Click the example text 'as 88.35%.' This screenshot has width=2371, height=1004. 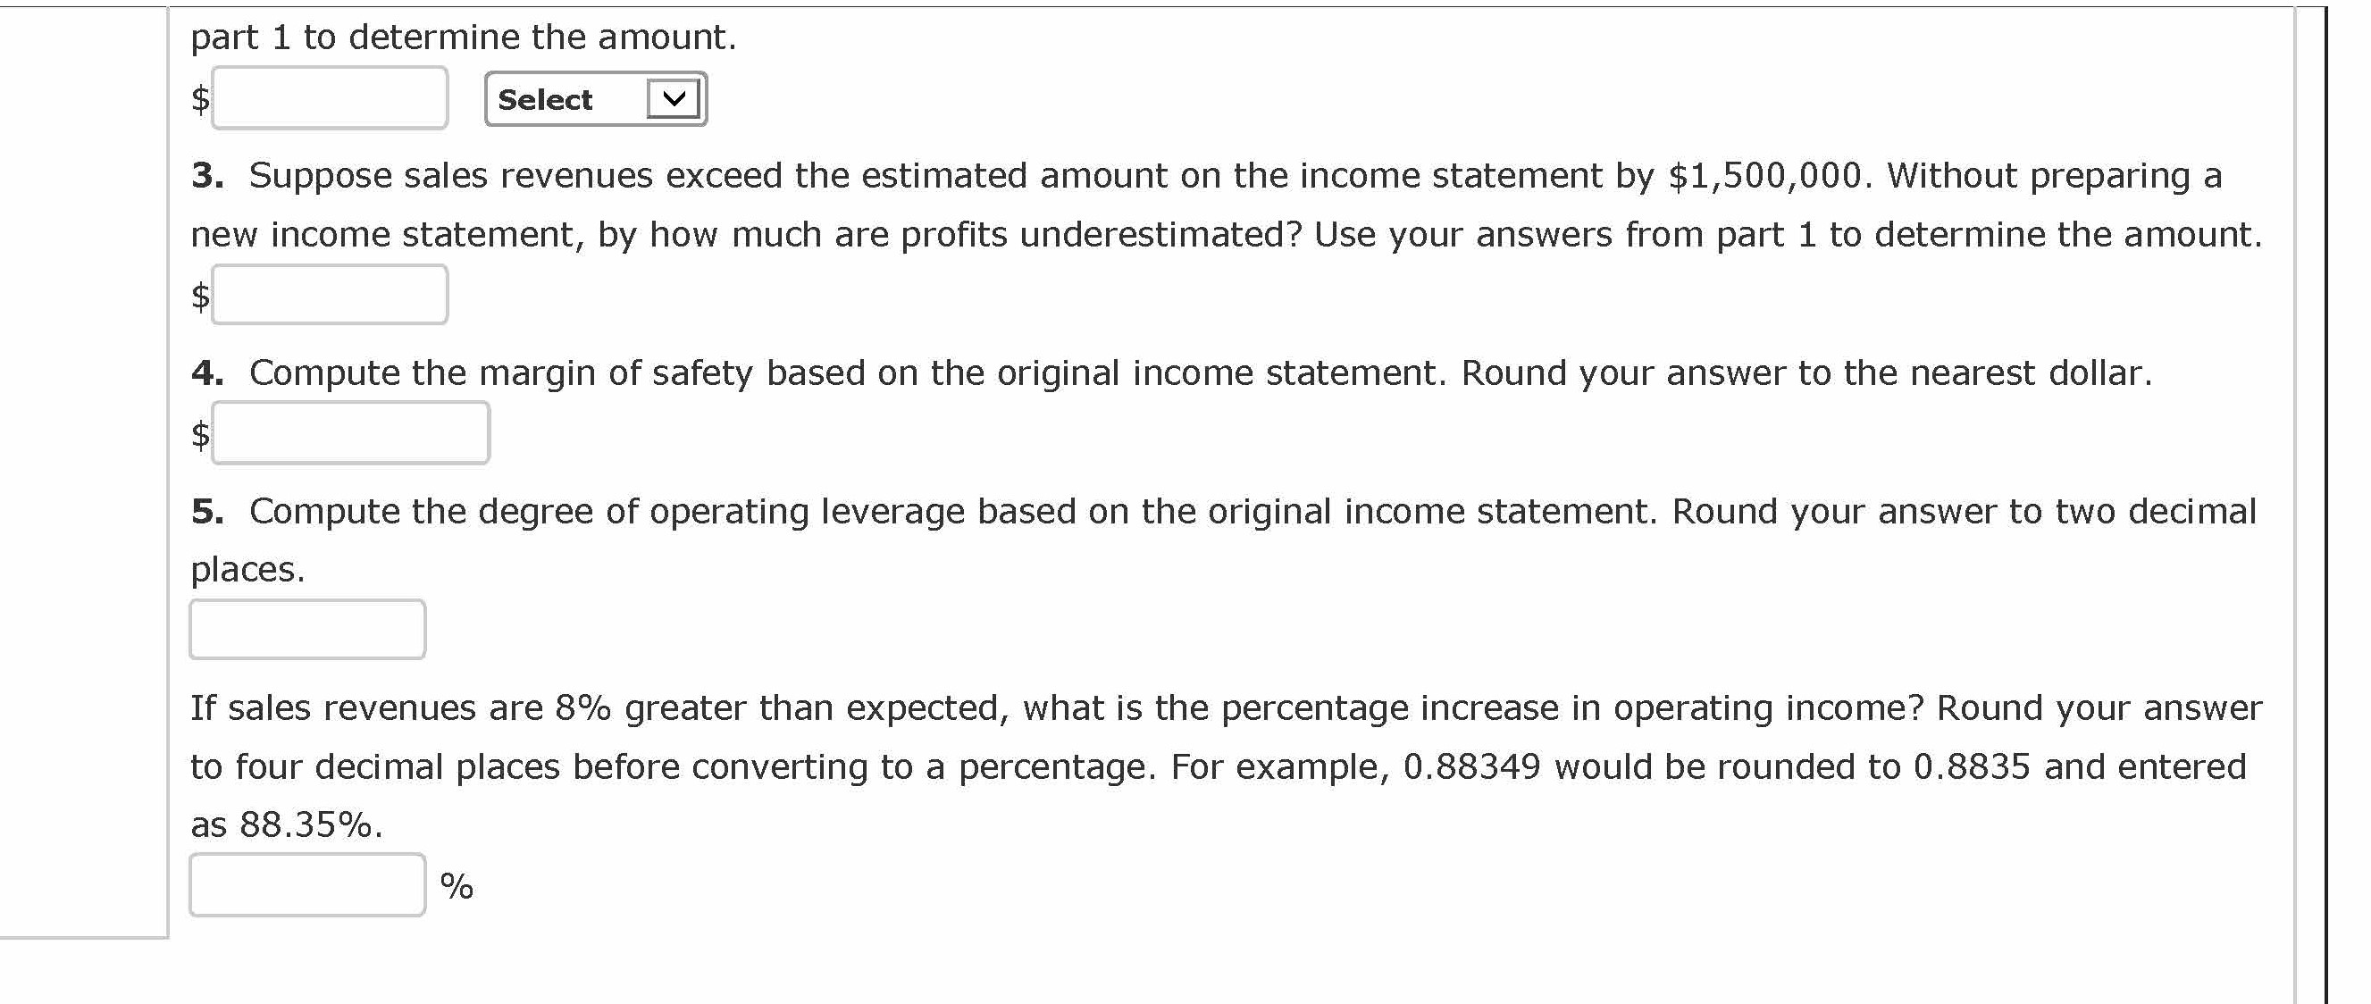pyautogui.click(x=286, y=824)
